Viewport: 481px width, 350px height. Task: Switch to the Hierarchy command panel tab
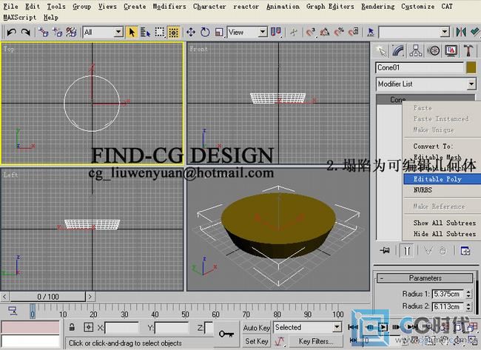[x=416, y=50]
